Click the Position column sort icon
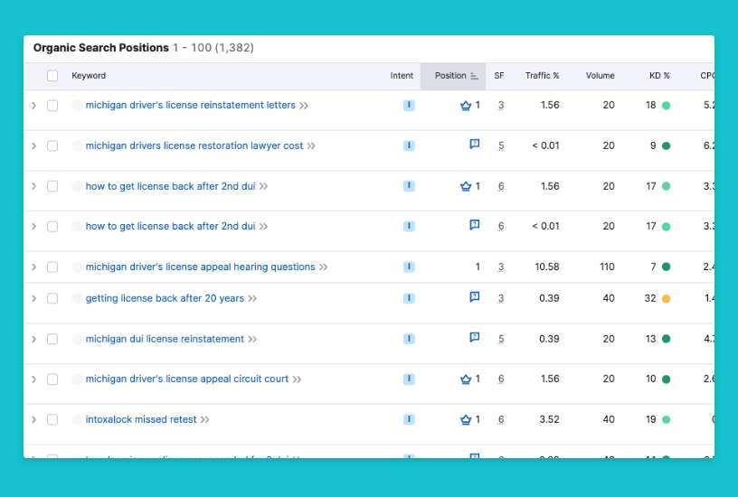The width and height of the screenshot is (738, 497). (x=474, y=76)
